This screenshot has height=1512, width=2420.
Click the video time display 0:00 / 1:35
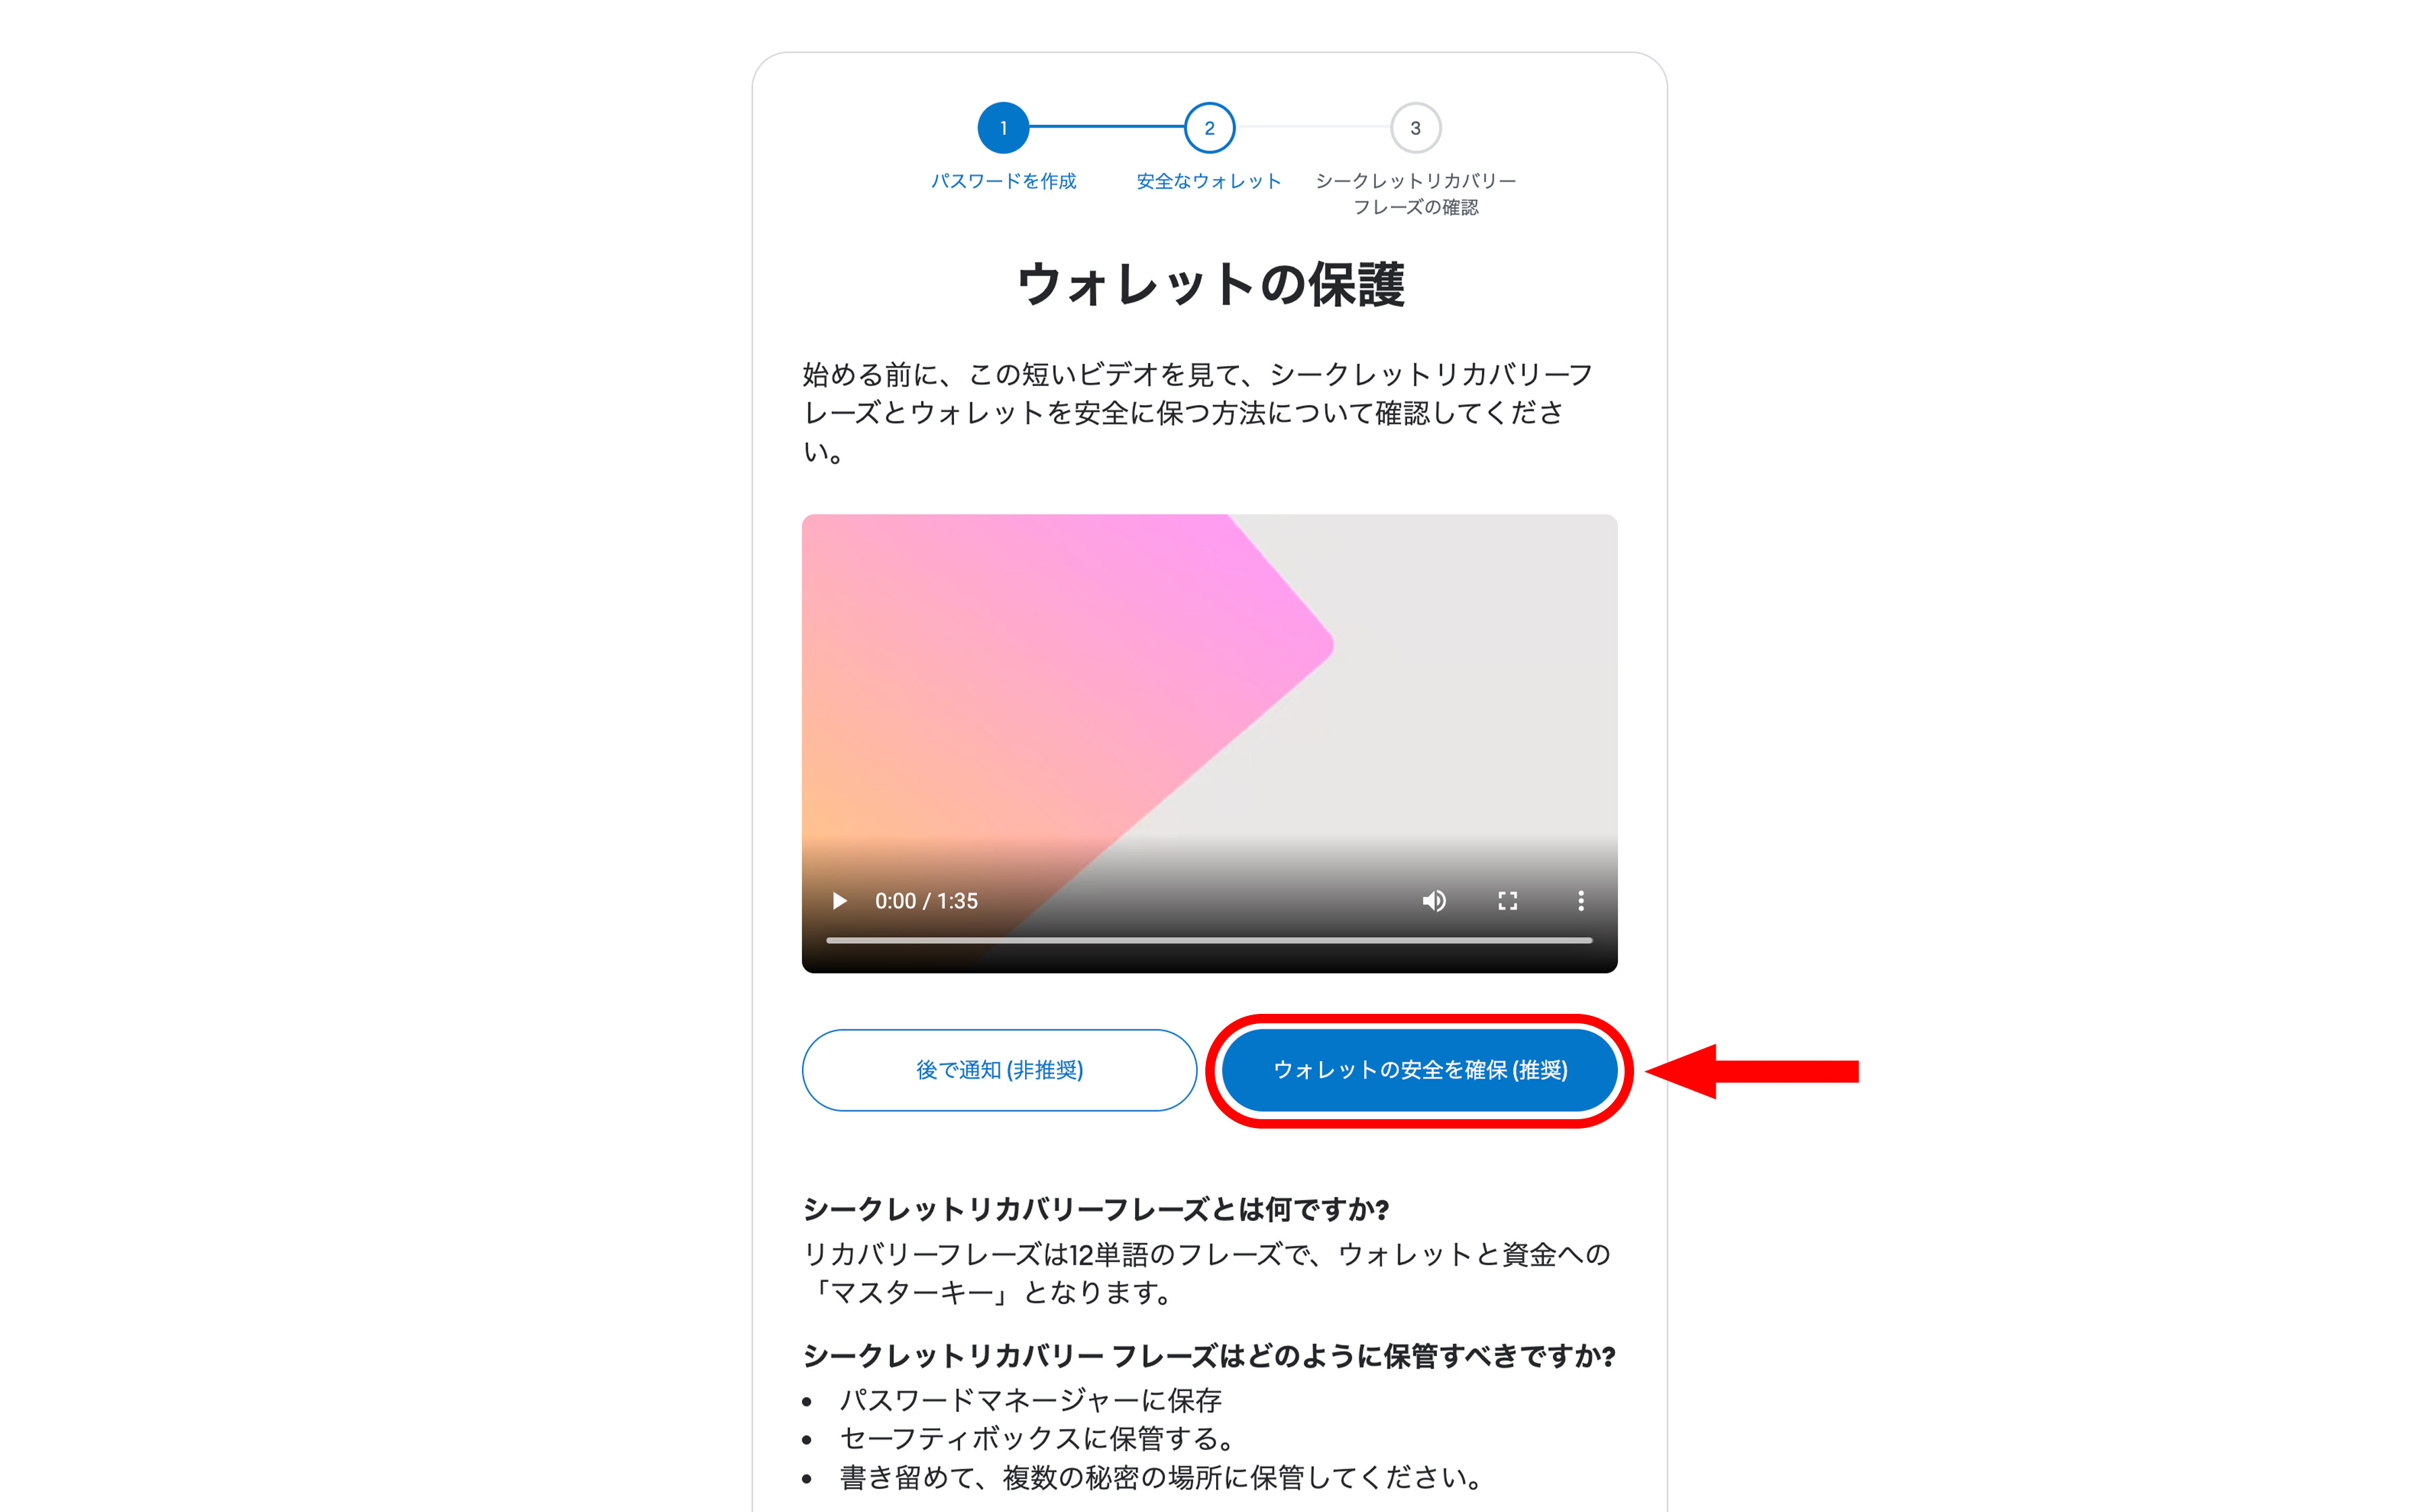[926, 901]
